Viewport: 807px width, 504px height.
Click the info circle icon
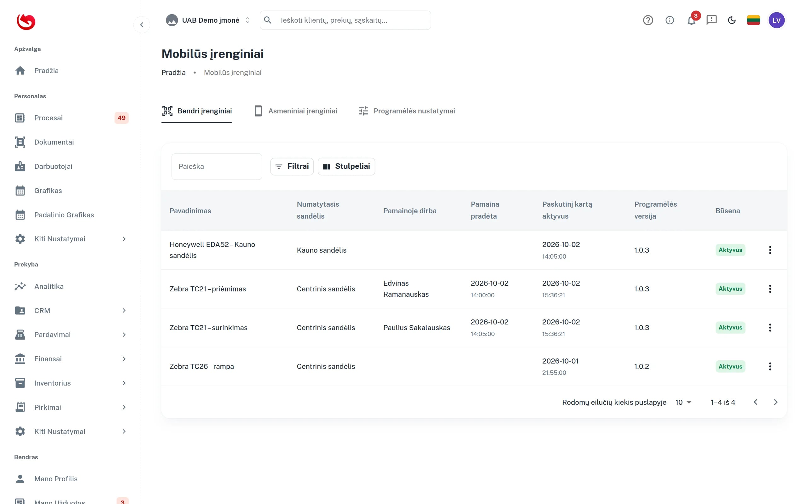(669, 20)
